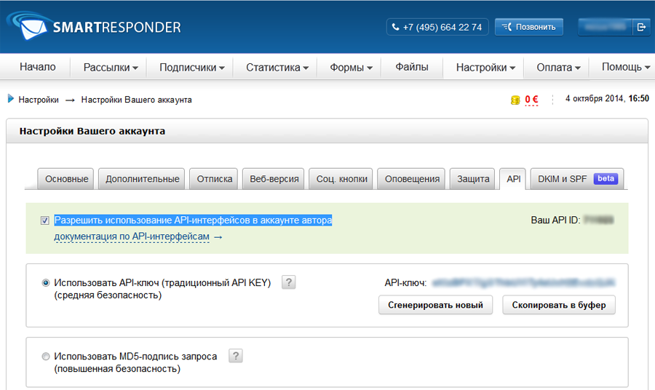This screenshot has height=390, width=655.
Task: Click the logout icon in header
Action: pyautogui.click(x=640, y=27)
